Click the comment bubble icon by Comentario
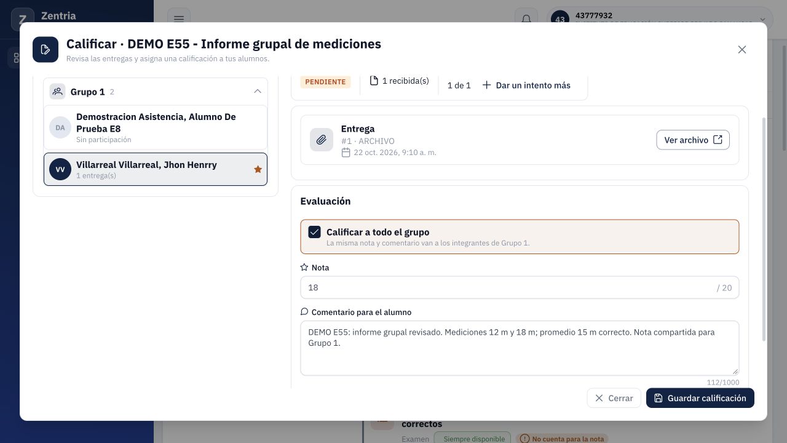The image size is (787, 443). tap(304, 312)
